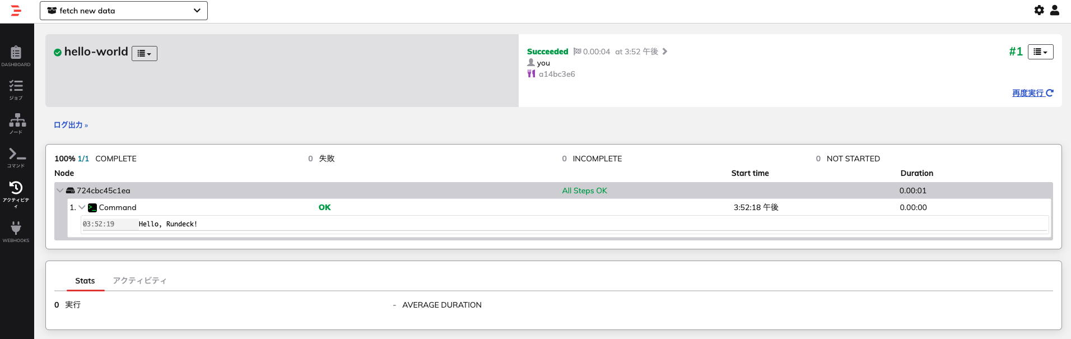
Task: Open the execution #1 actions dropdown
Action: coord(1040,52)
